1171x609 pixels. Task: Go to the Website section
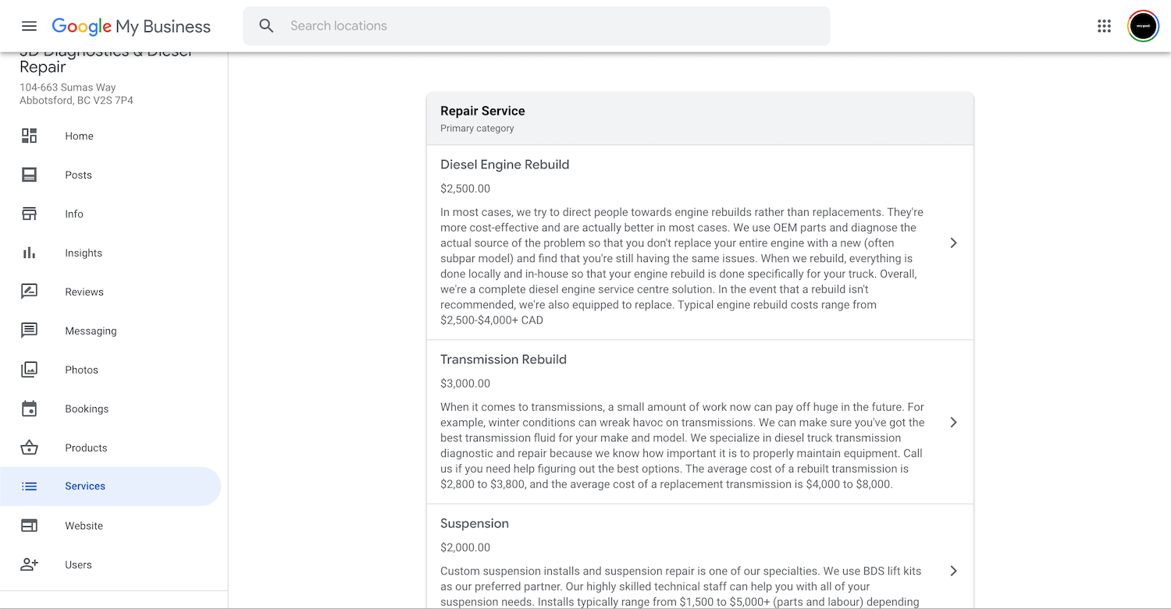84,526
